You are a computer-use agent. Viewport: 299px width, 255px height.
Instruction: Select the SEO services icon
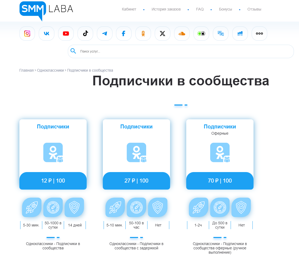240,34
